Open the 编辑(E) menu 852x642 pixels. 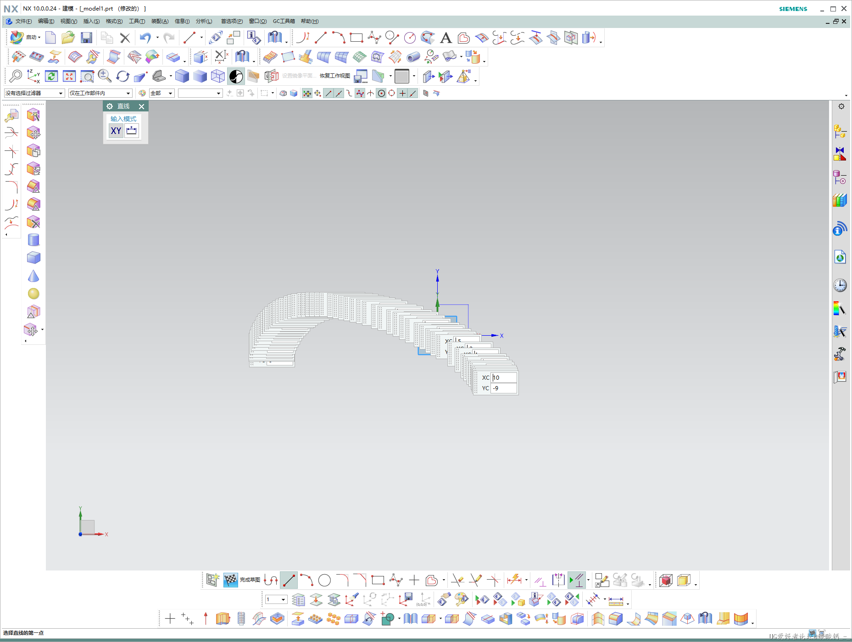(46, 21)
